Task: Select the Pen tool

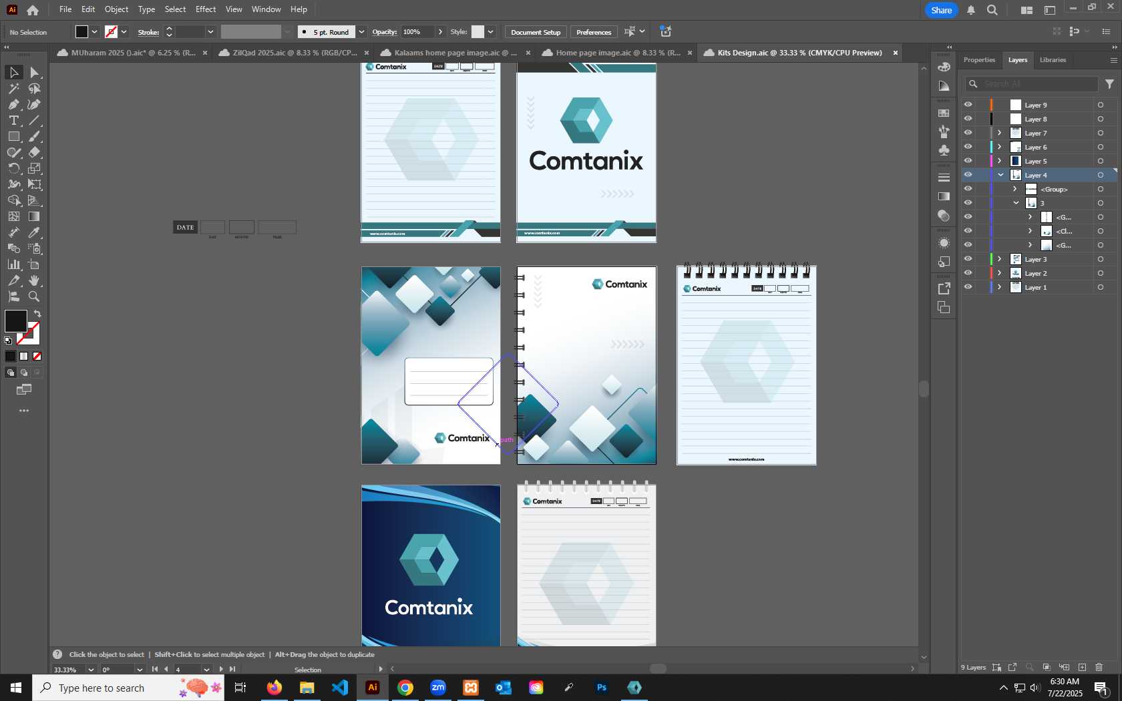Action: 13,104
